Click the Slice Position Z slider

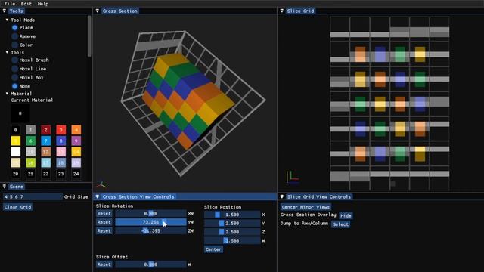point(232,232)
